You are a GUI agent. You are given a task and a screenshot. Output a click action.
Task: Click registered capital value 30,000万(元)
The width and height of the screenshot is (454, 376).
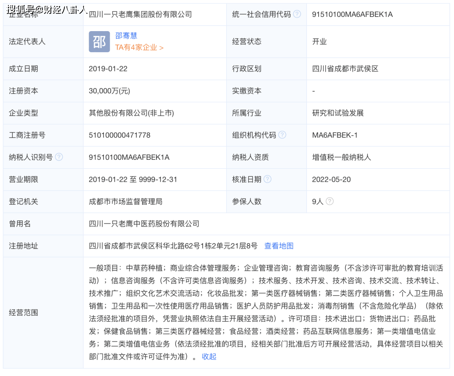pos(109,91)
